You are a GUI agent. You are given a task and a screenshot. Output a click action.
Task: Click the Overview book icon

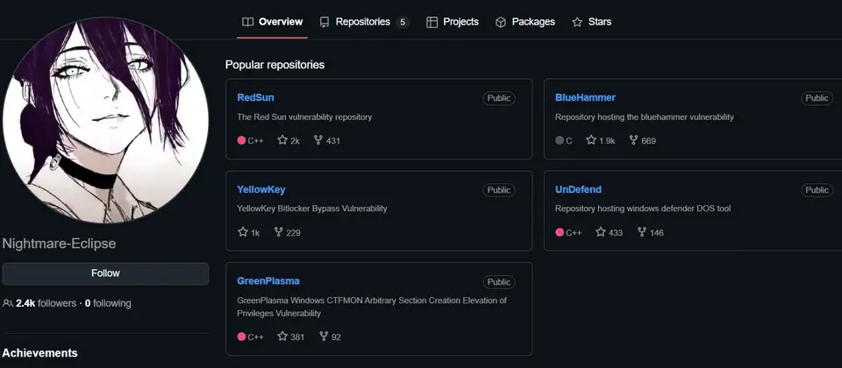[247, 22]
